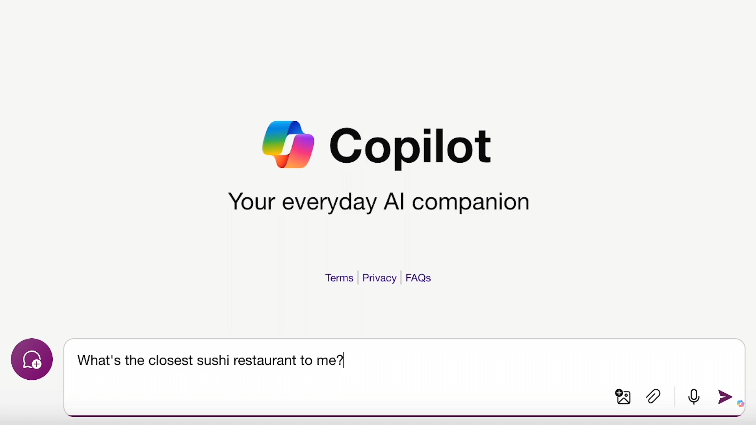
Task: Place cursor on the word 'restaurant'
Action: (x=265, y=360)
